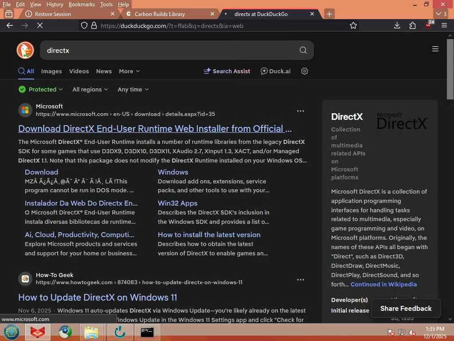This screenshot has width=454, height=341.
Task: Expand the All regions dropdown
Action: pyautogui.click(x=90, y=89)
